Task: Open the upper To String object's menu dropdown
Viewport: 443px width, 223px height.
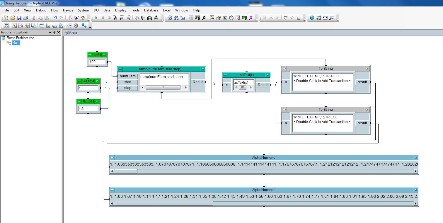Action: point(367,69)
